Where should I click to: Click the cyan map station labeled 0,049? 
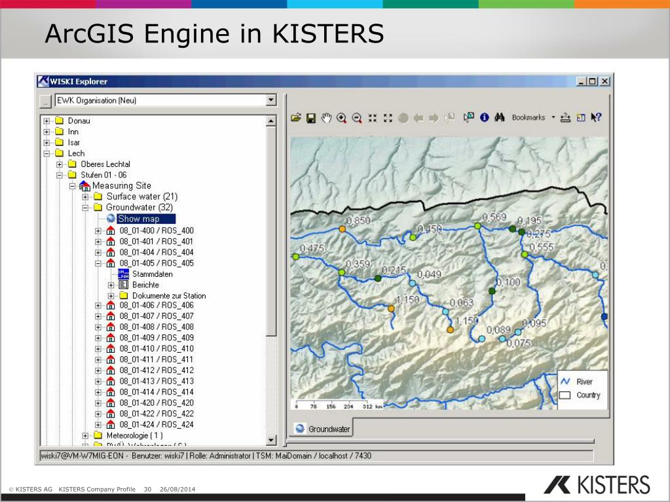tap(413, 283)
